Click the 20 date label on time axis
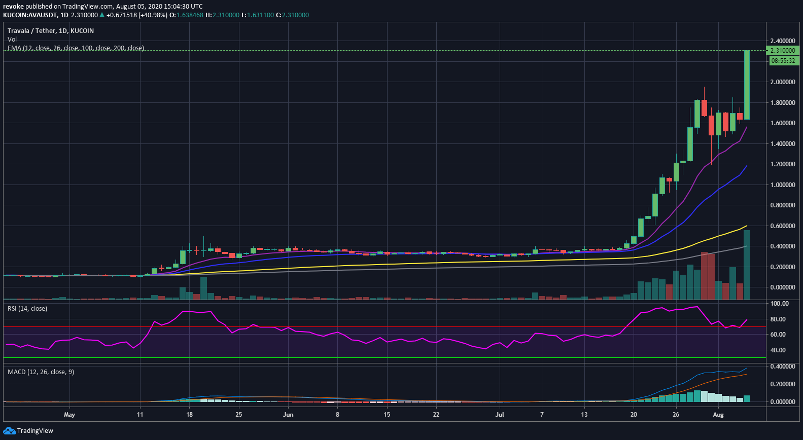Viewport: 803px width, 440px height. [x=634, y=415]
